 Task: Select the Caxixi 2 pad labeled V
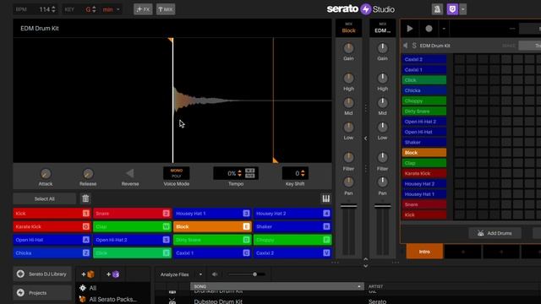tap(292, 252)
